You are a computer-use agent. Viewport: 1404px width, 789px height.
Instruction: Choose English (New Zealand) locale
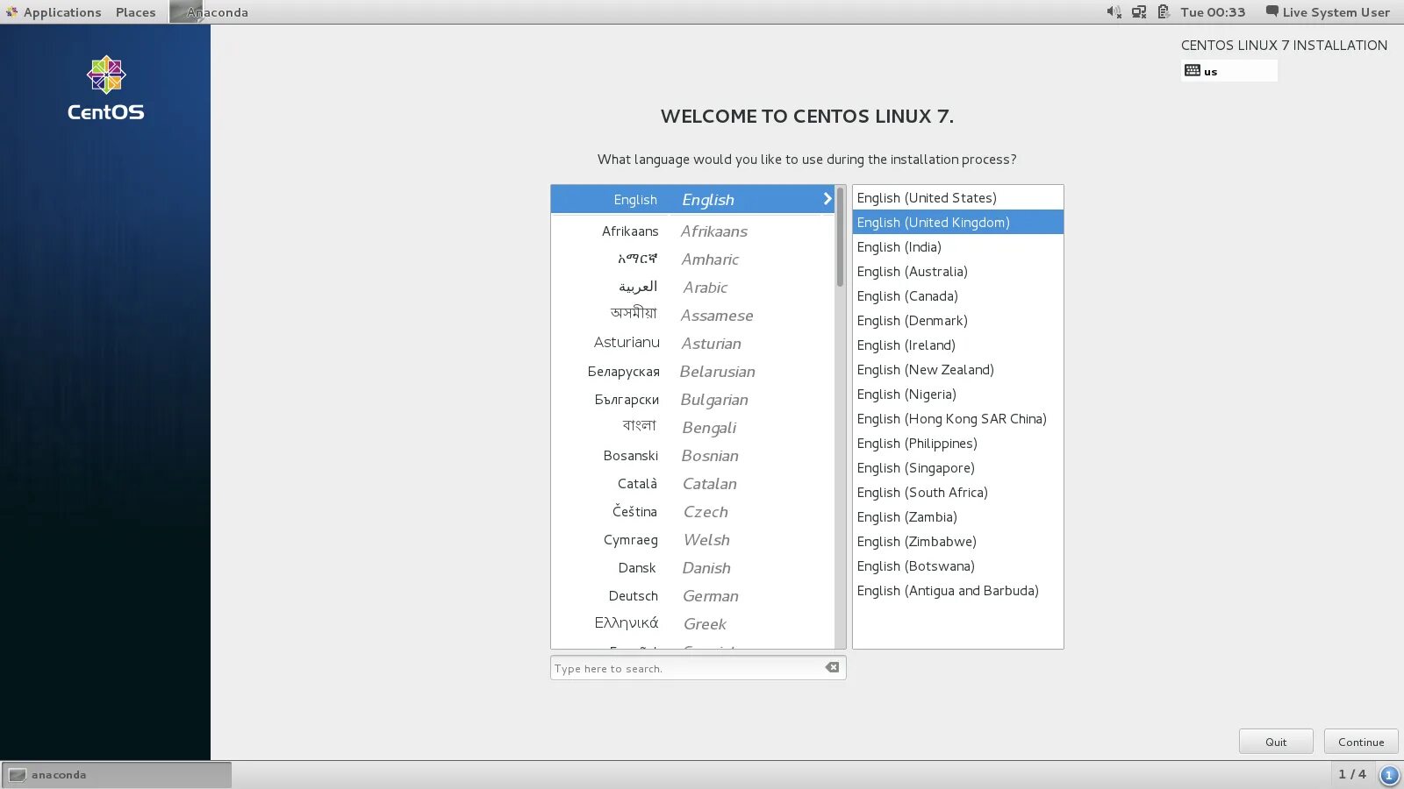[x=957, y=370]
